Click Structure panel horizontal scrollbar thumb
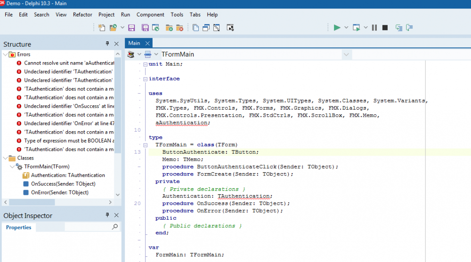Screen dimensions: 471x262 pyautogui.click(x=32, y=202)
